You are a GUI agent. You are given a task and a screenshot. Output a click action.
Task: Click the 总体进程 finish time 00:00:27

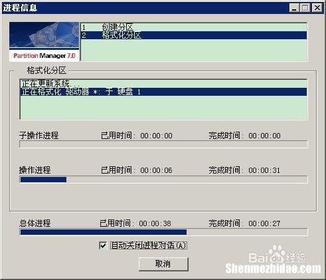click(264, 223)
